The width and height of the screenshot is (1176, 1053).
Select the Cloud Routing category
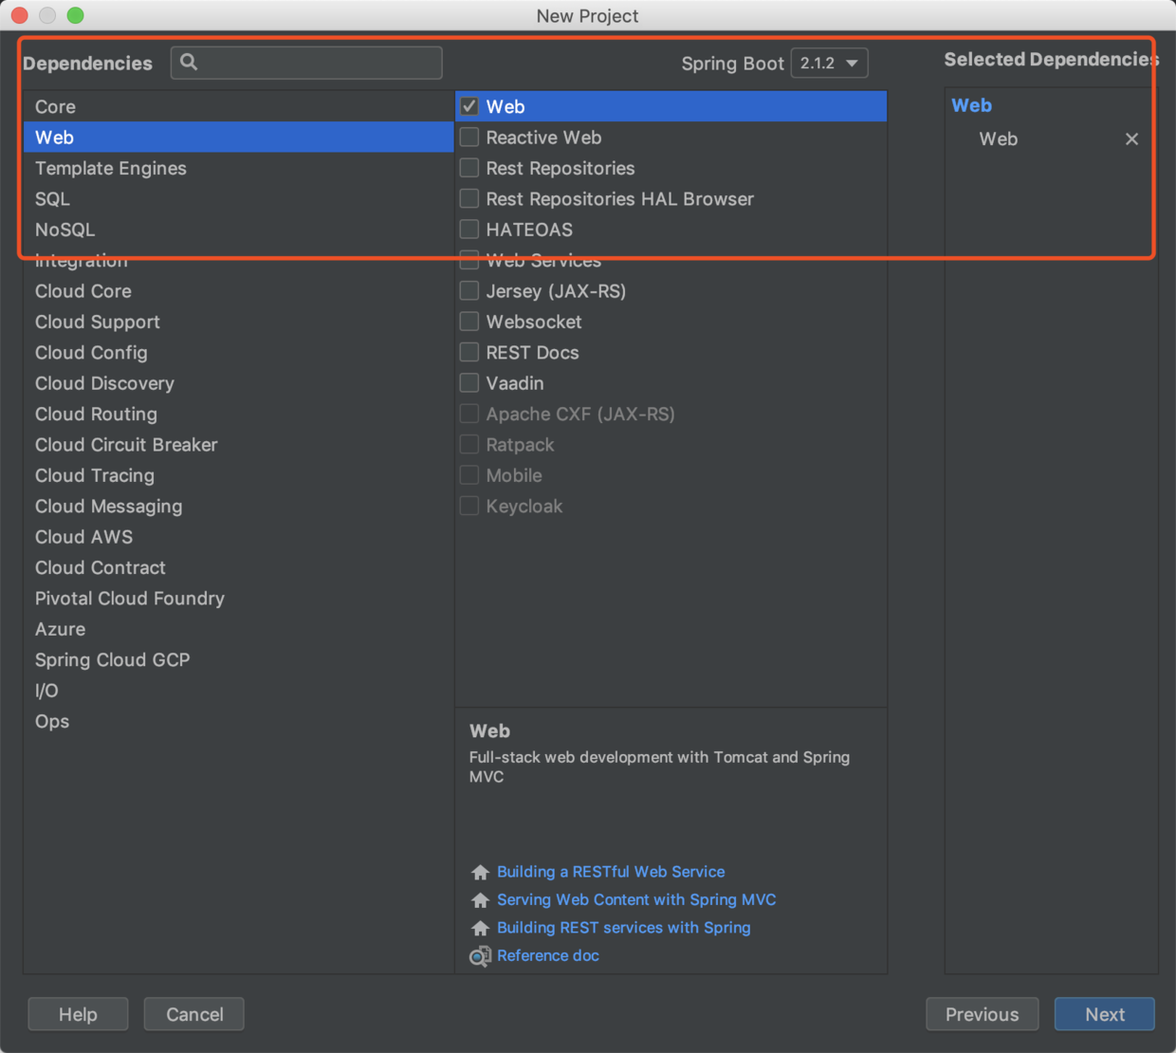point(239,414)
